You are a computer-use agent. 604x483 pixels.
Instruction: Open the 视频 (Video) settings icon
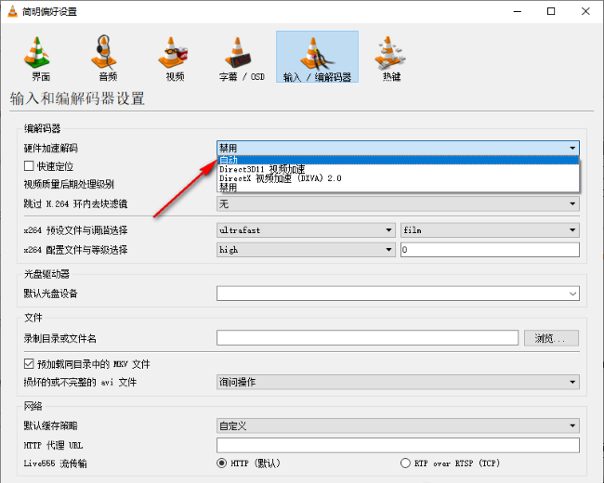coord(175,57)
